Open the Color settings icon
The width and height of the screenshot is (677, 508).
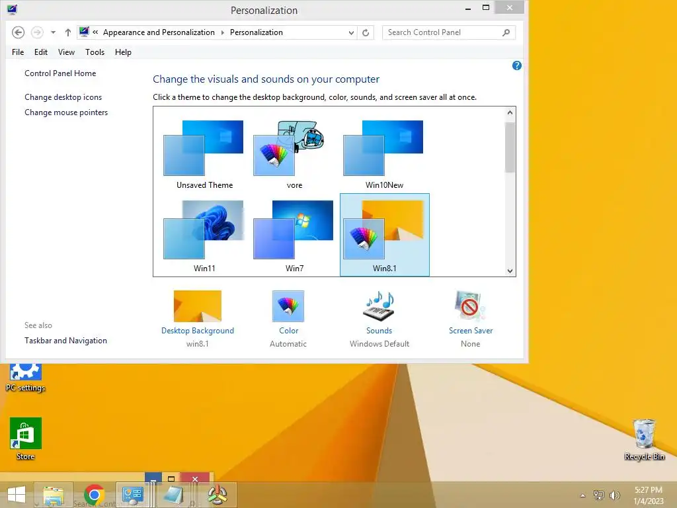click(288, 306)
